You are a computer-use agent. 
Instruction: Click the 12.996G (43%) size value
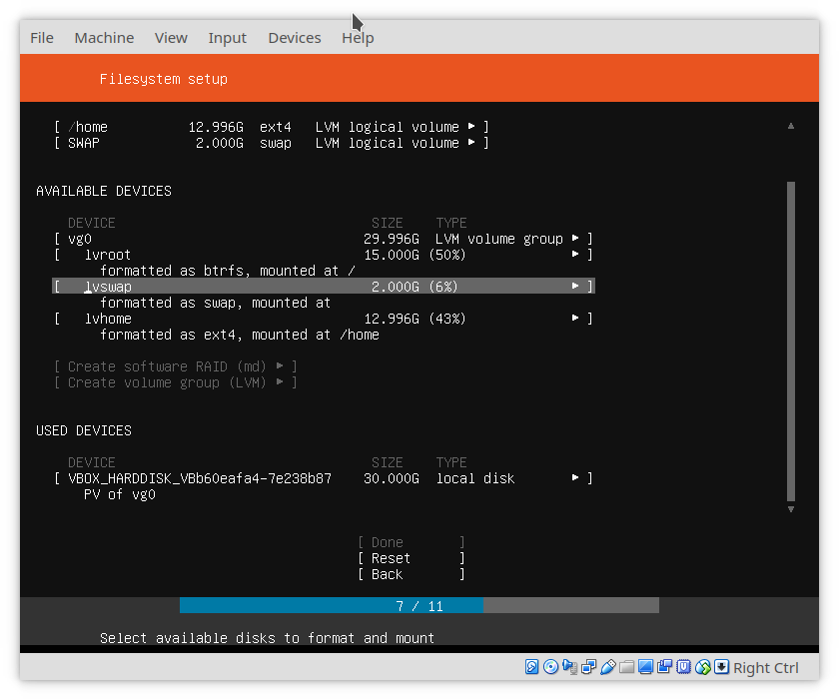[415, 319]
